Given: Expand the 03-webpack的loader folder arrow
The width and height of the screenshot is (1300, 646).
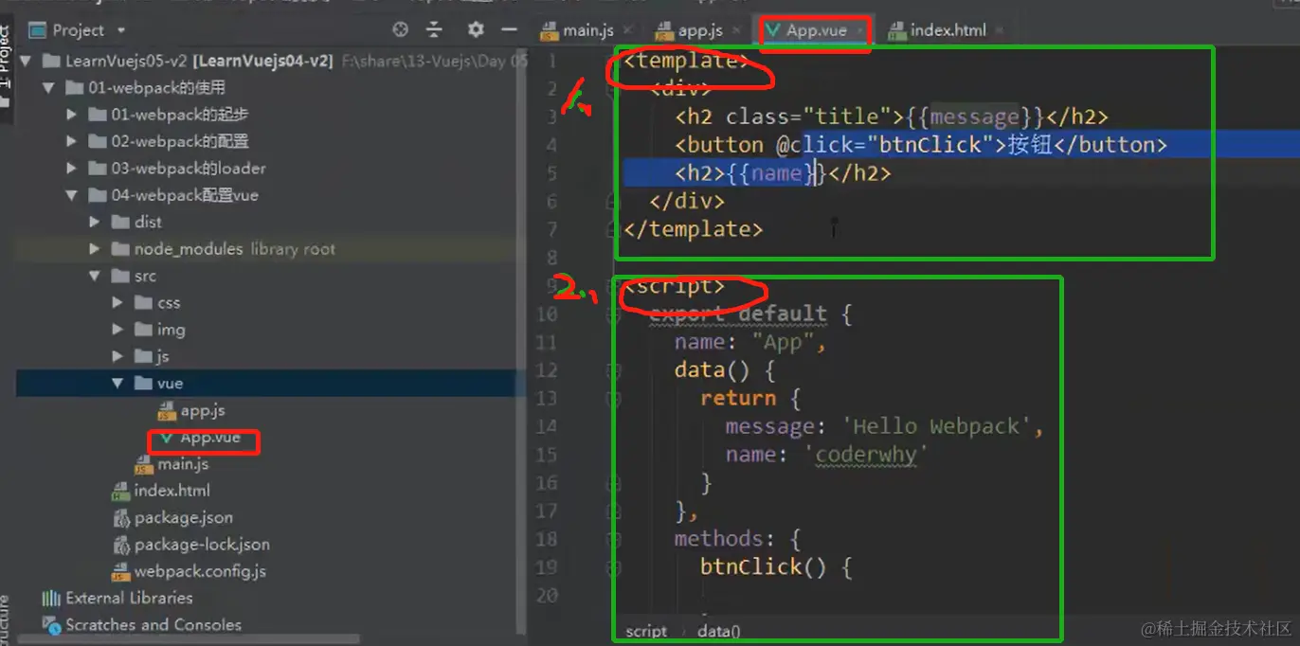Looking at the screenshot, I should 72,169.
